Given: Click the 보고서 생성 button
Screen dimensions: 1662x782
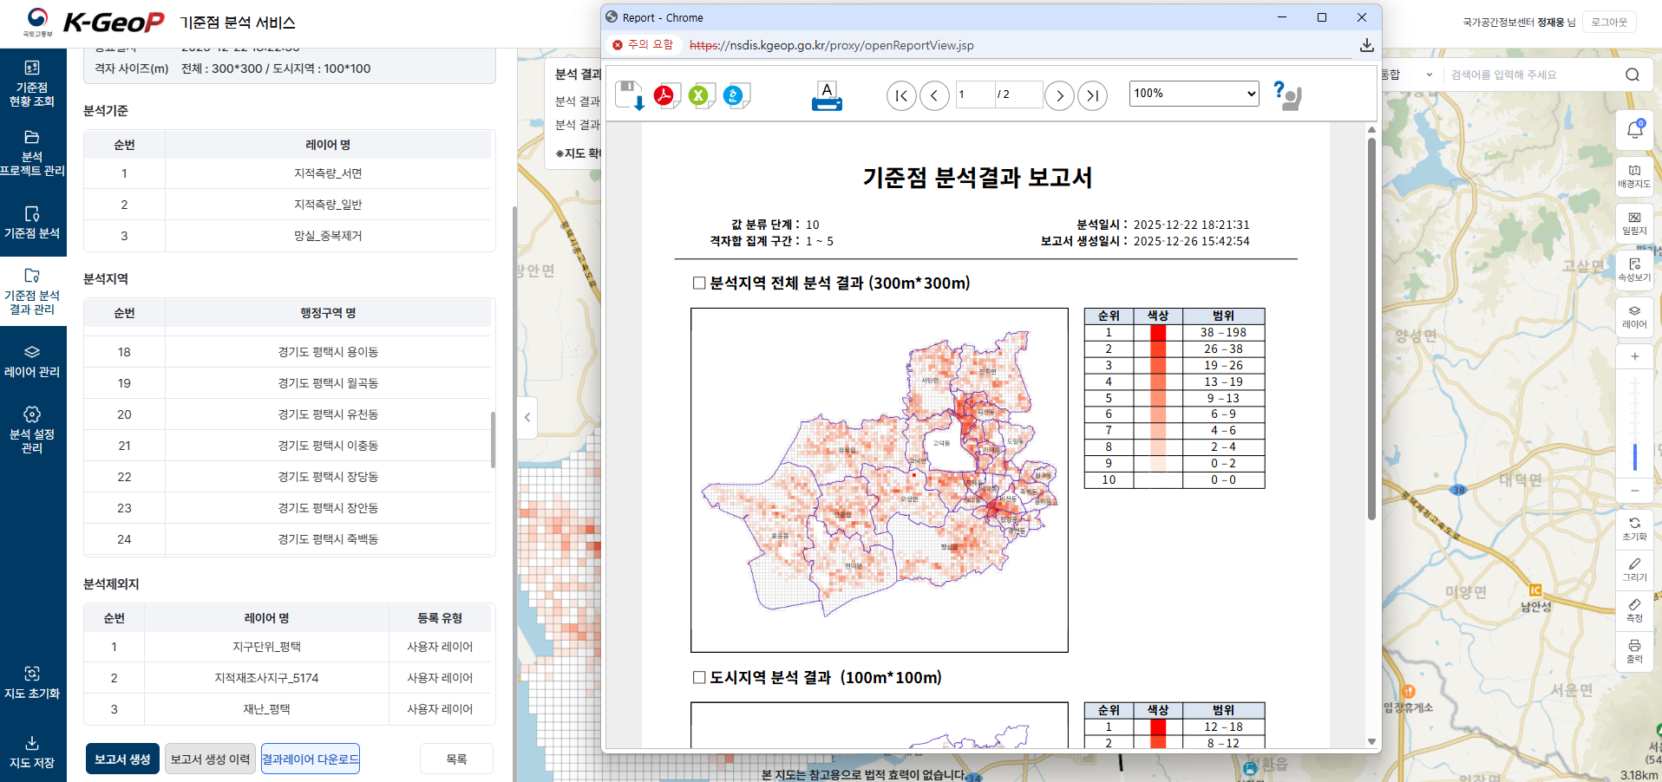Looking at the screenshot, I should point(121,758).
